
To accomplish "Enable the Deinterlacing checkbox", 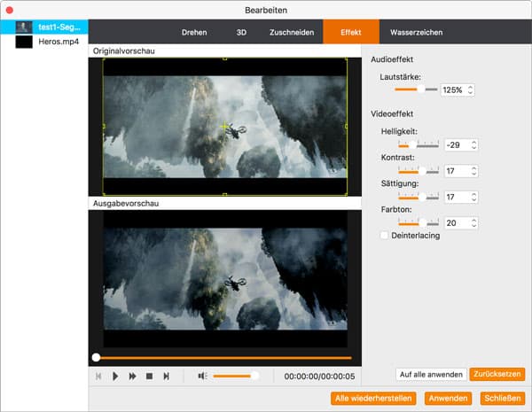I will tap(384, 236).
